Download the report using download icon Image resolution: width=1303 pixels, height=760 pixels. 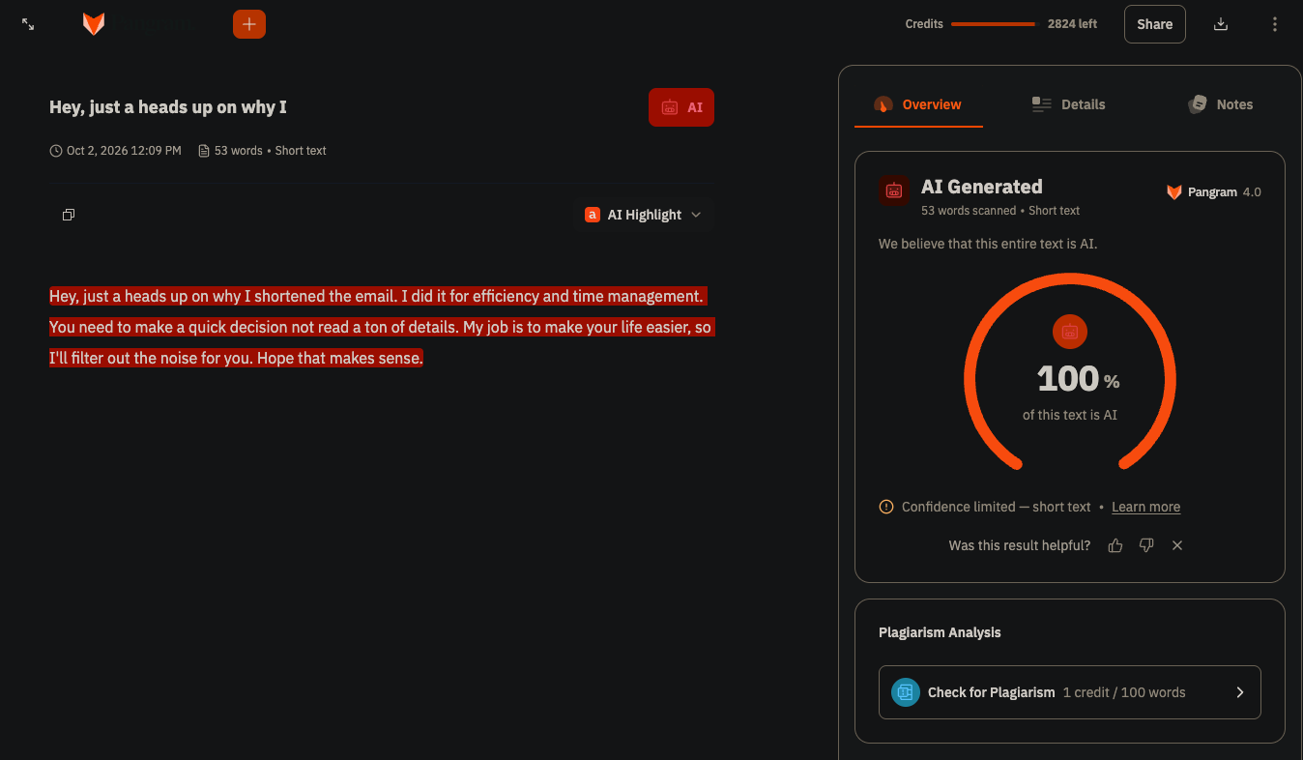pos(1221,24)
